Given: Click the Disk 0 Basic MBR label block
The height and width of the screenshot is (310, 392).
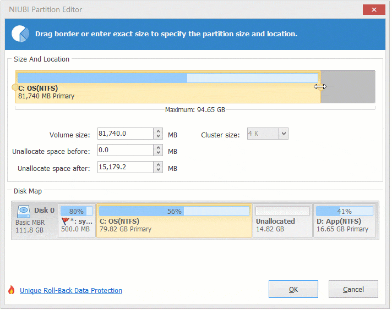Looking at the screenshot, I should (35, 220).
